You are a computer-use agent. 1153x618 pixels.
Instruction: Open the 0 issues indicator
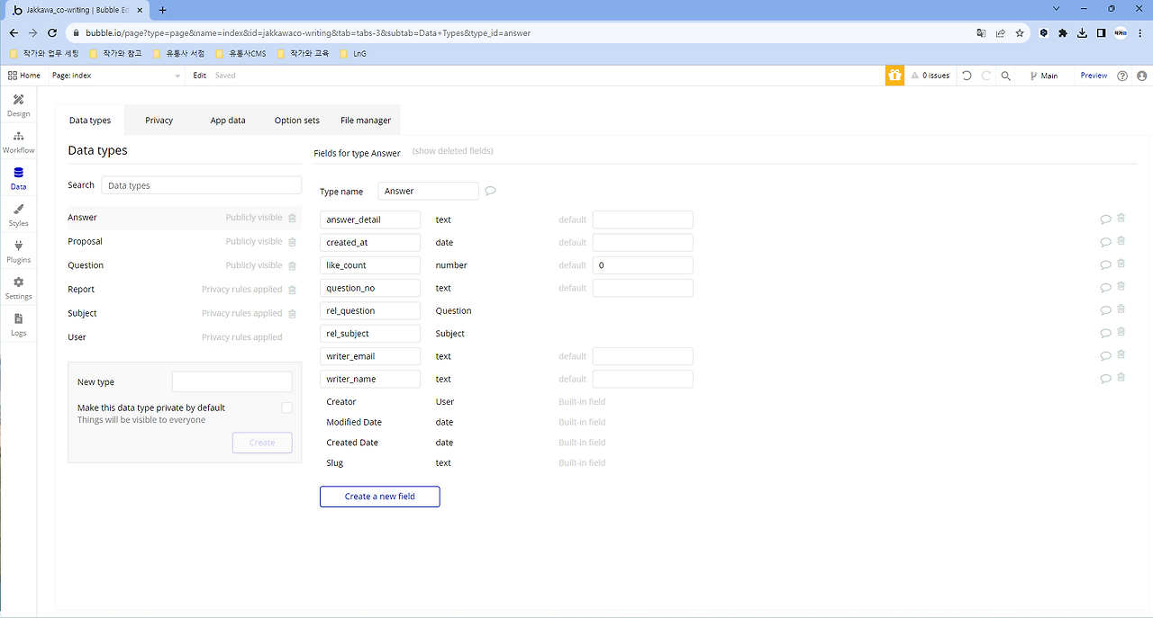point(931,76)
